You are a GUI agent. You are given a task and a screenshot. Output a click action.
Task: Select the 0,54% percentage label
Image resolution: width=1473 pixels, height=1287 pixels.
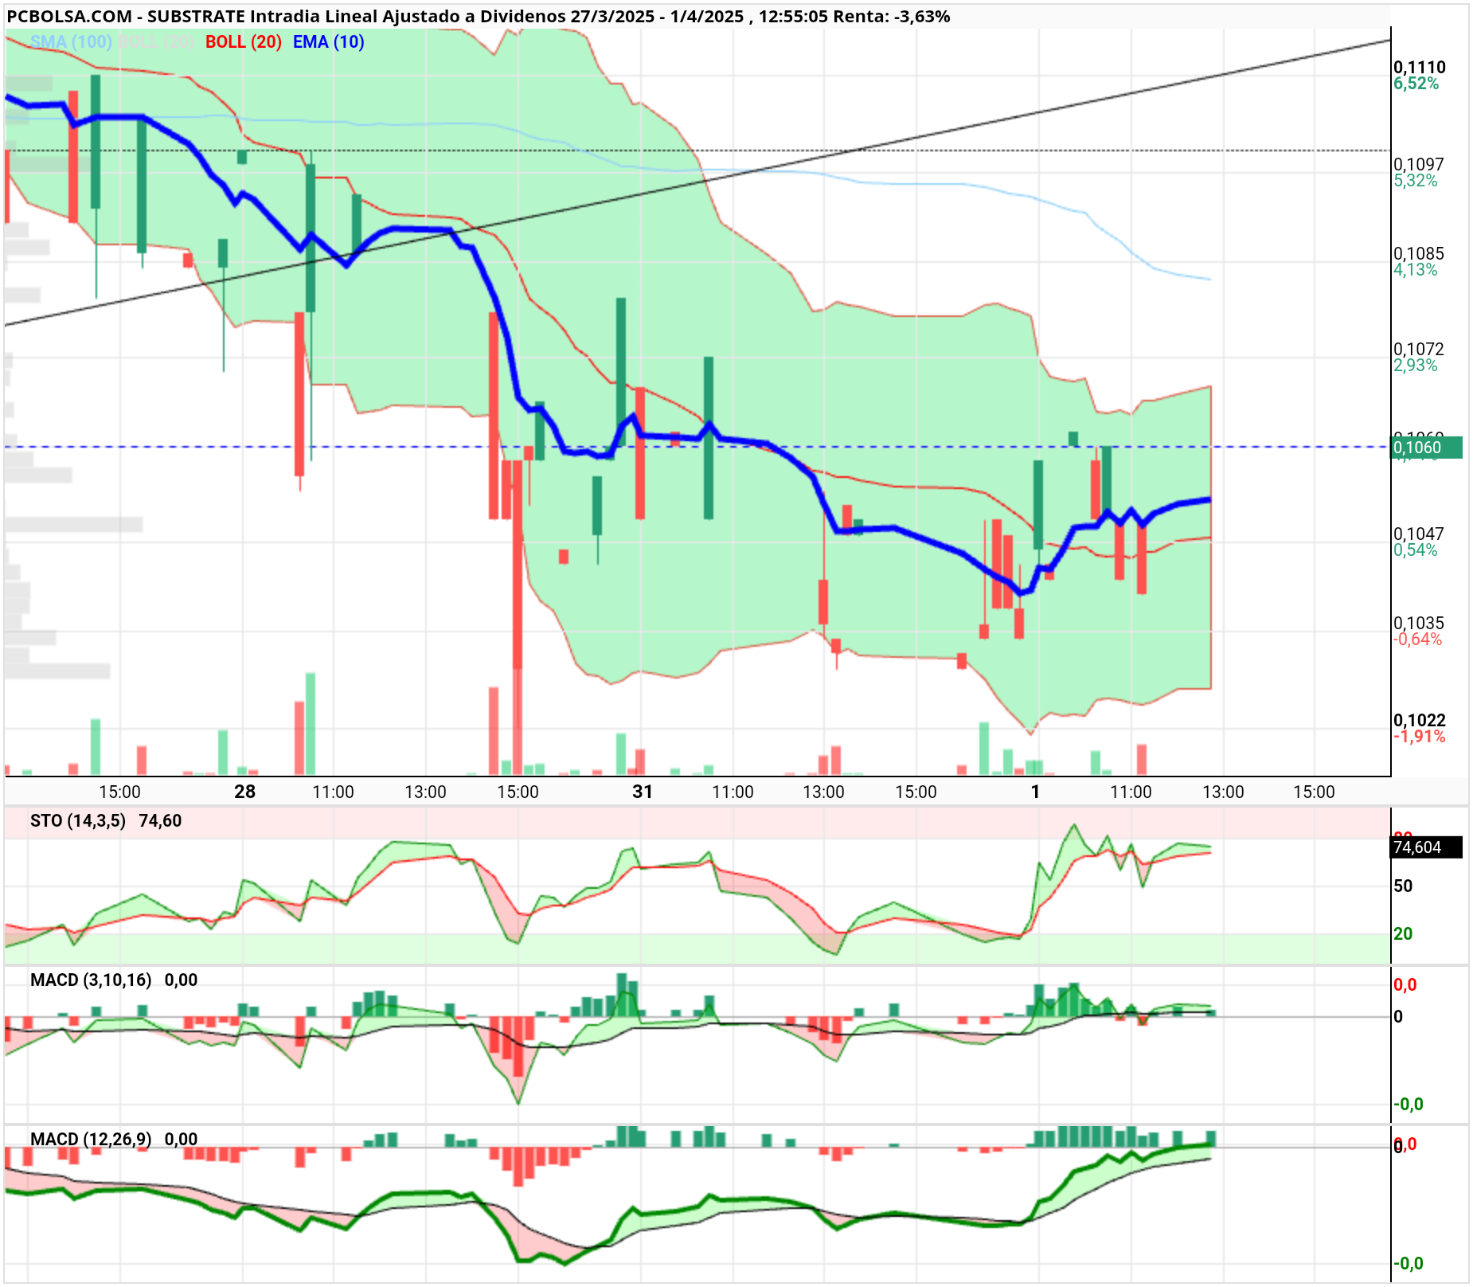pyautogui.click(x=1416, y=550)
